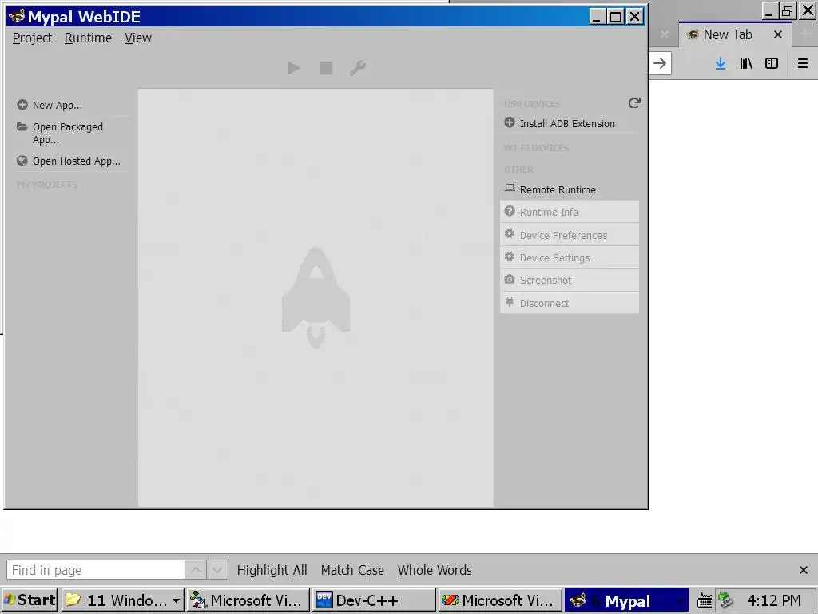Click find previous match arrow
This screenshot has height=614, width=818.
pyautogui.click(x=196, y=569)
